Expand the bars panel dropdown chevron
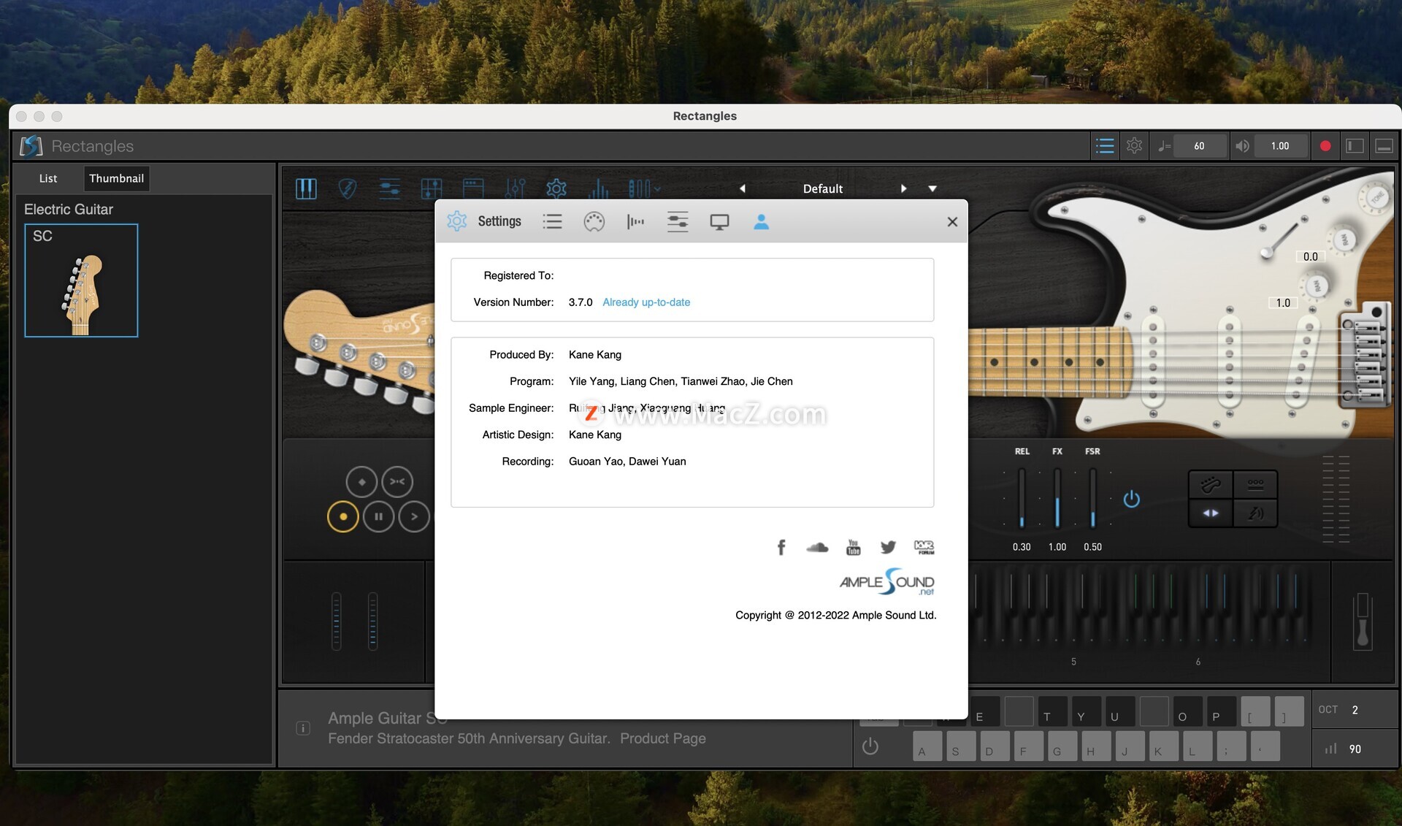 pyautogui.click(x=657, y=189)
